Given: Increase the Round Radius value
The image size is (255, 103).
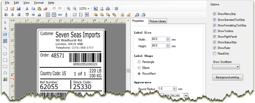Looking at the screenshot, I should click(x=175, y=88).
